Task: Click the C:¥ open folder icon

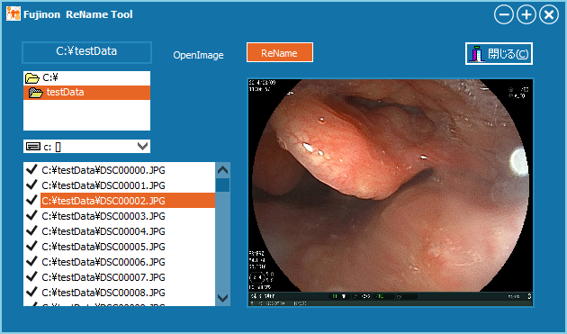Action: pos(31,77)
